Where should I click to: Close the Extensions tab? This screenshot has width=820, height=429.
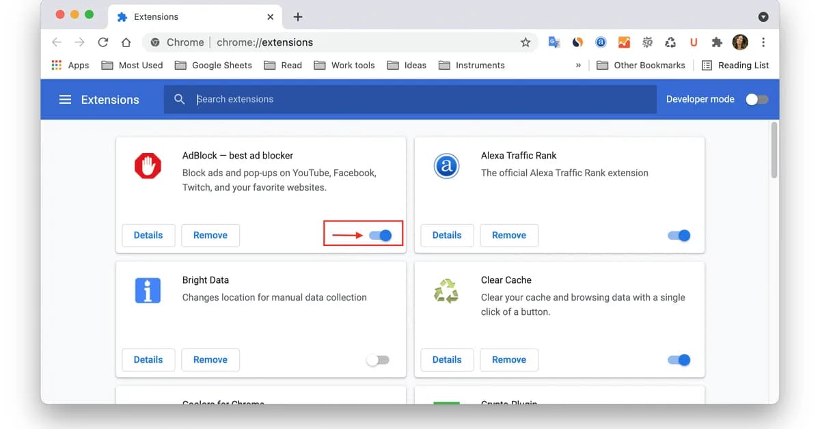tap(271, 17)
